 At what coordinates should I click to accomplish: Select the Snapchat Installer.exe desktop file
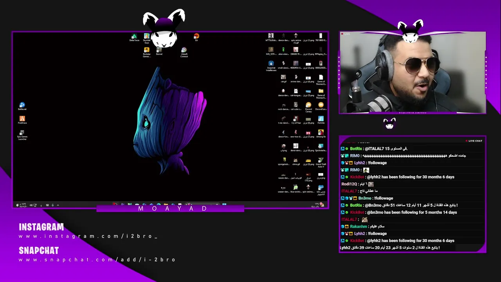click(271, 66)
